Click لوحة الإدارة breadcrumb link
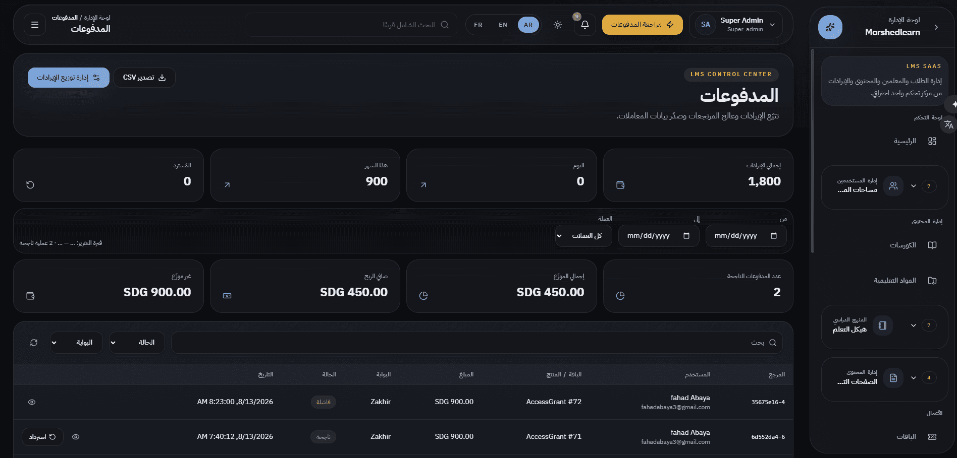 [97, 18]
